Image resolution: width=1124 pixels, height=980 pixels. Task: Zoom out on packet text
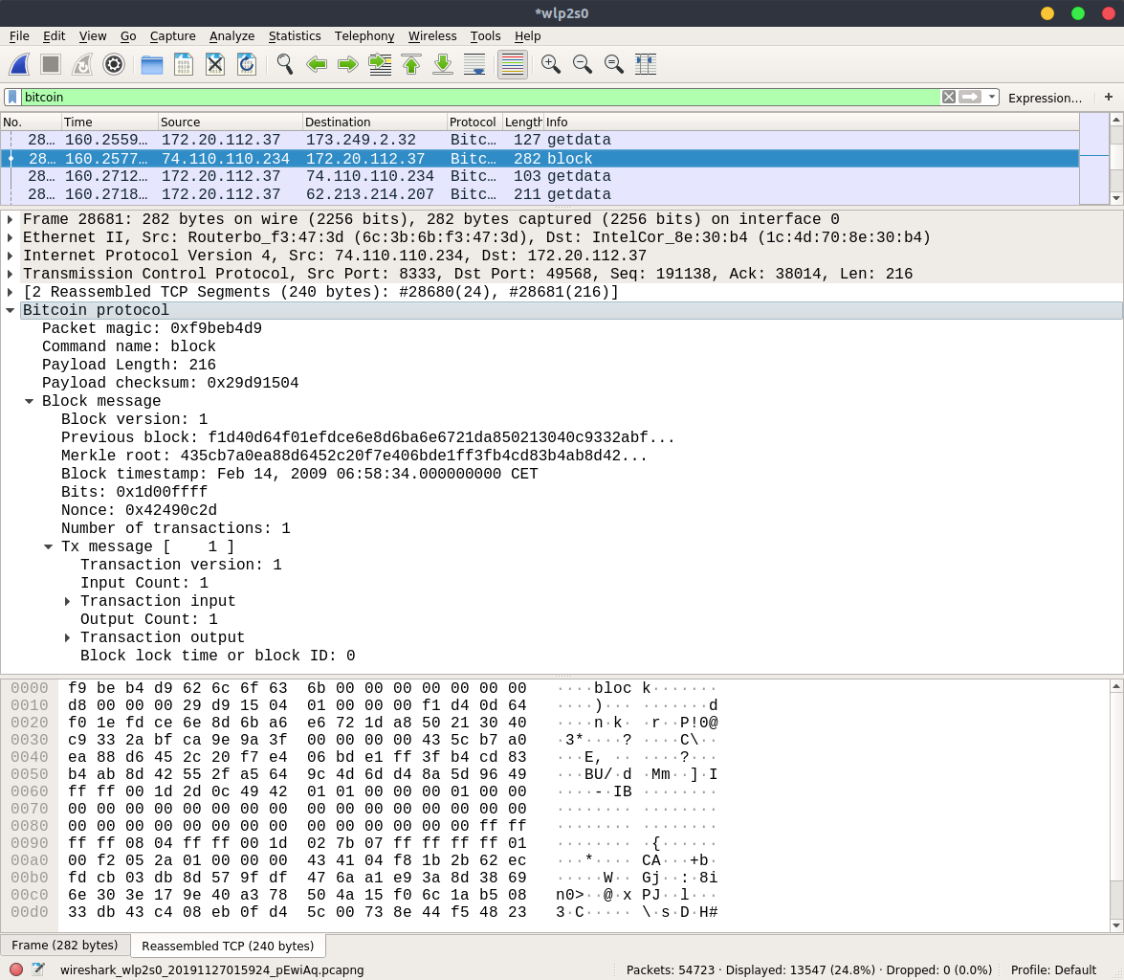pos(582,64)
